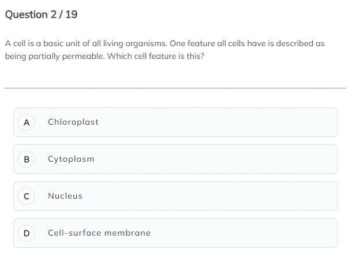This screenshot has width=356, height=257.
Task: Click the number "2" in the question heading
Action: coord(53,14)
